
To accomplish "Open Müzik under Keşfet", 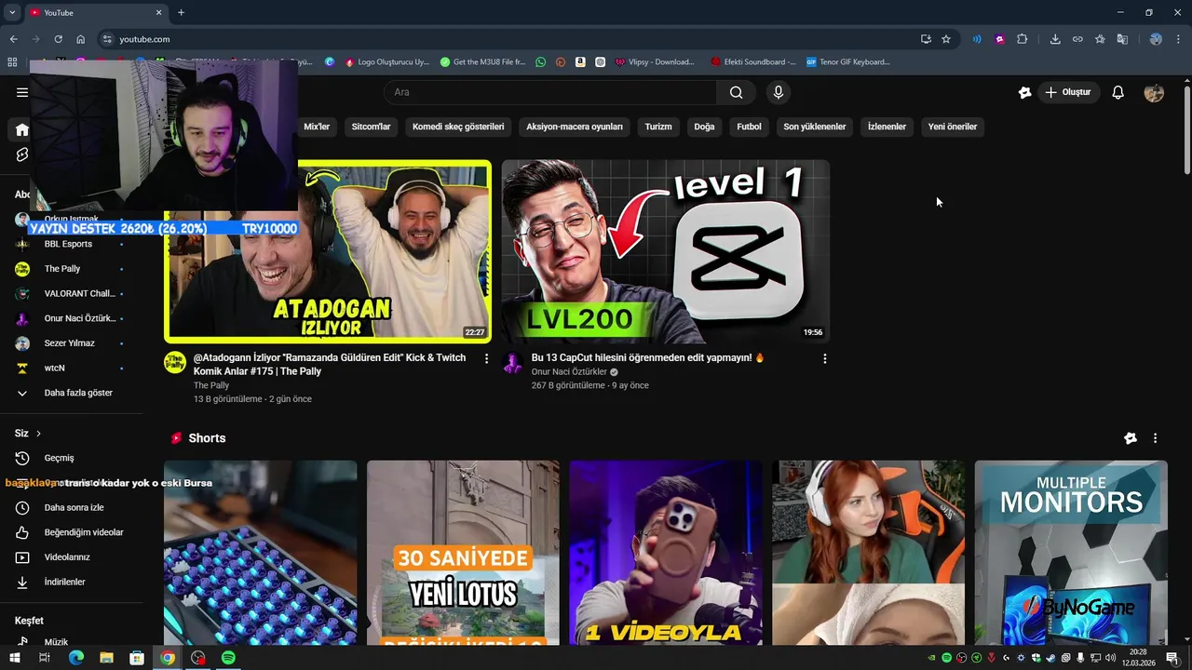I will pyautogui.click(x=71, y=642).
